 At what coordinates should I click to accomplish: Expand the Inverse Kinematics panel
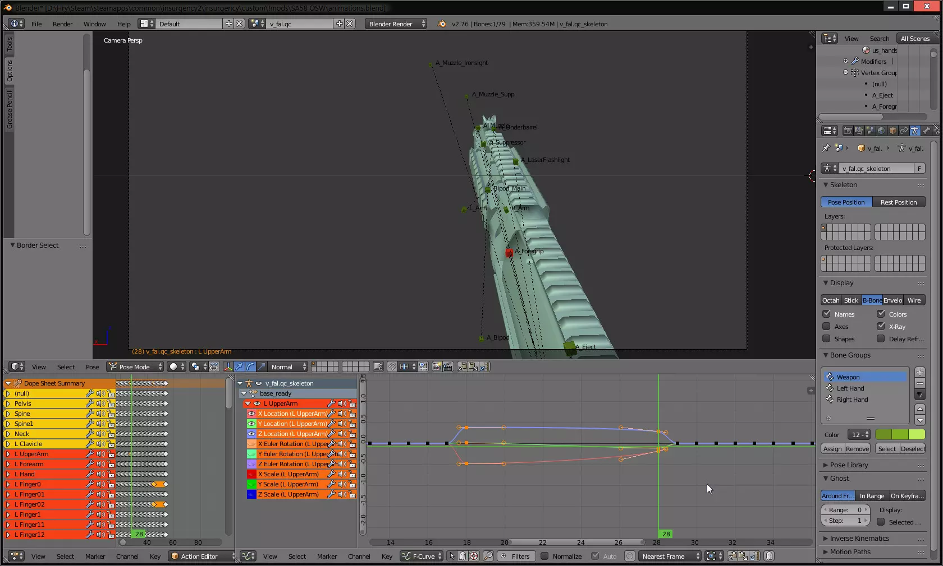(x=859, y=539)
